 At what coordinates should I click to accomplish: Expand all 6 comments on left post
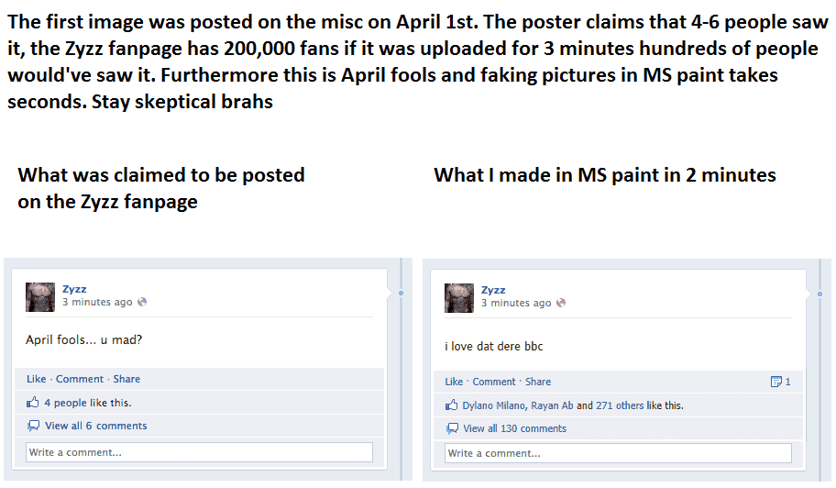95,426
